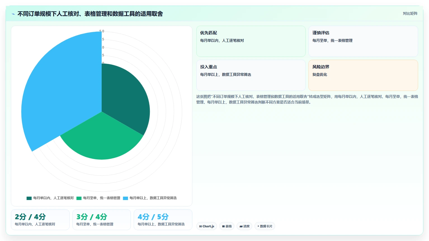Click caption under 3分 / 4分 score
Image resolution: width=429 pixels, height=241 pixels.
click(x=95, y=224)
